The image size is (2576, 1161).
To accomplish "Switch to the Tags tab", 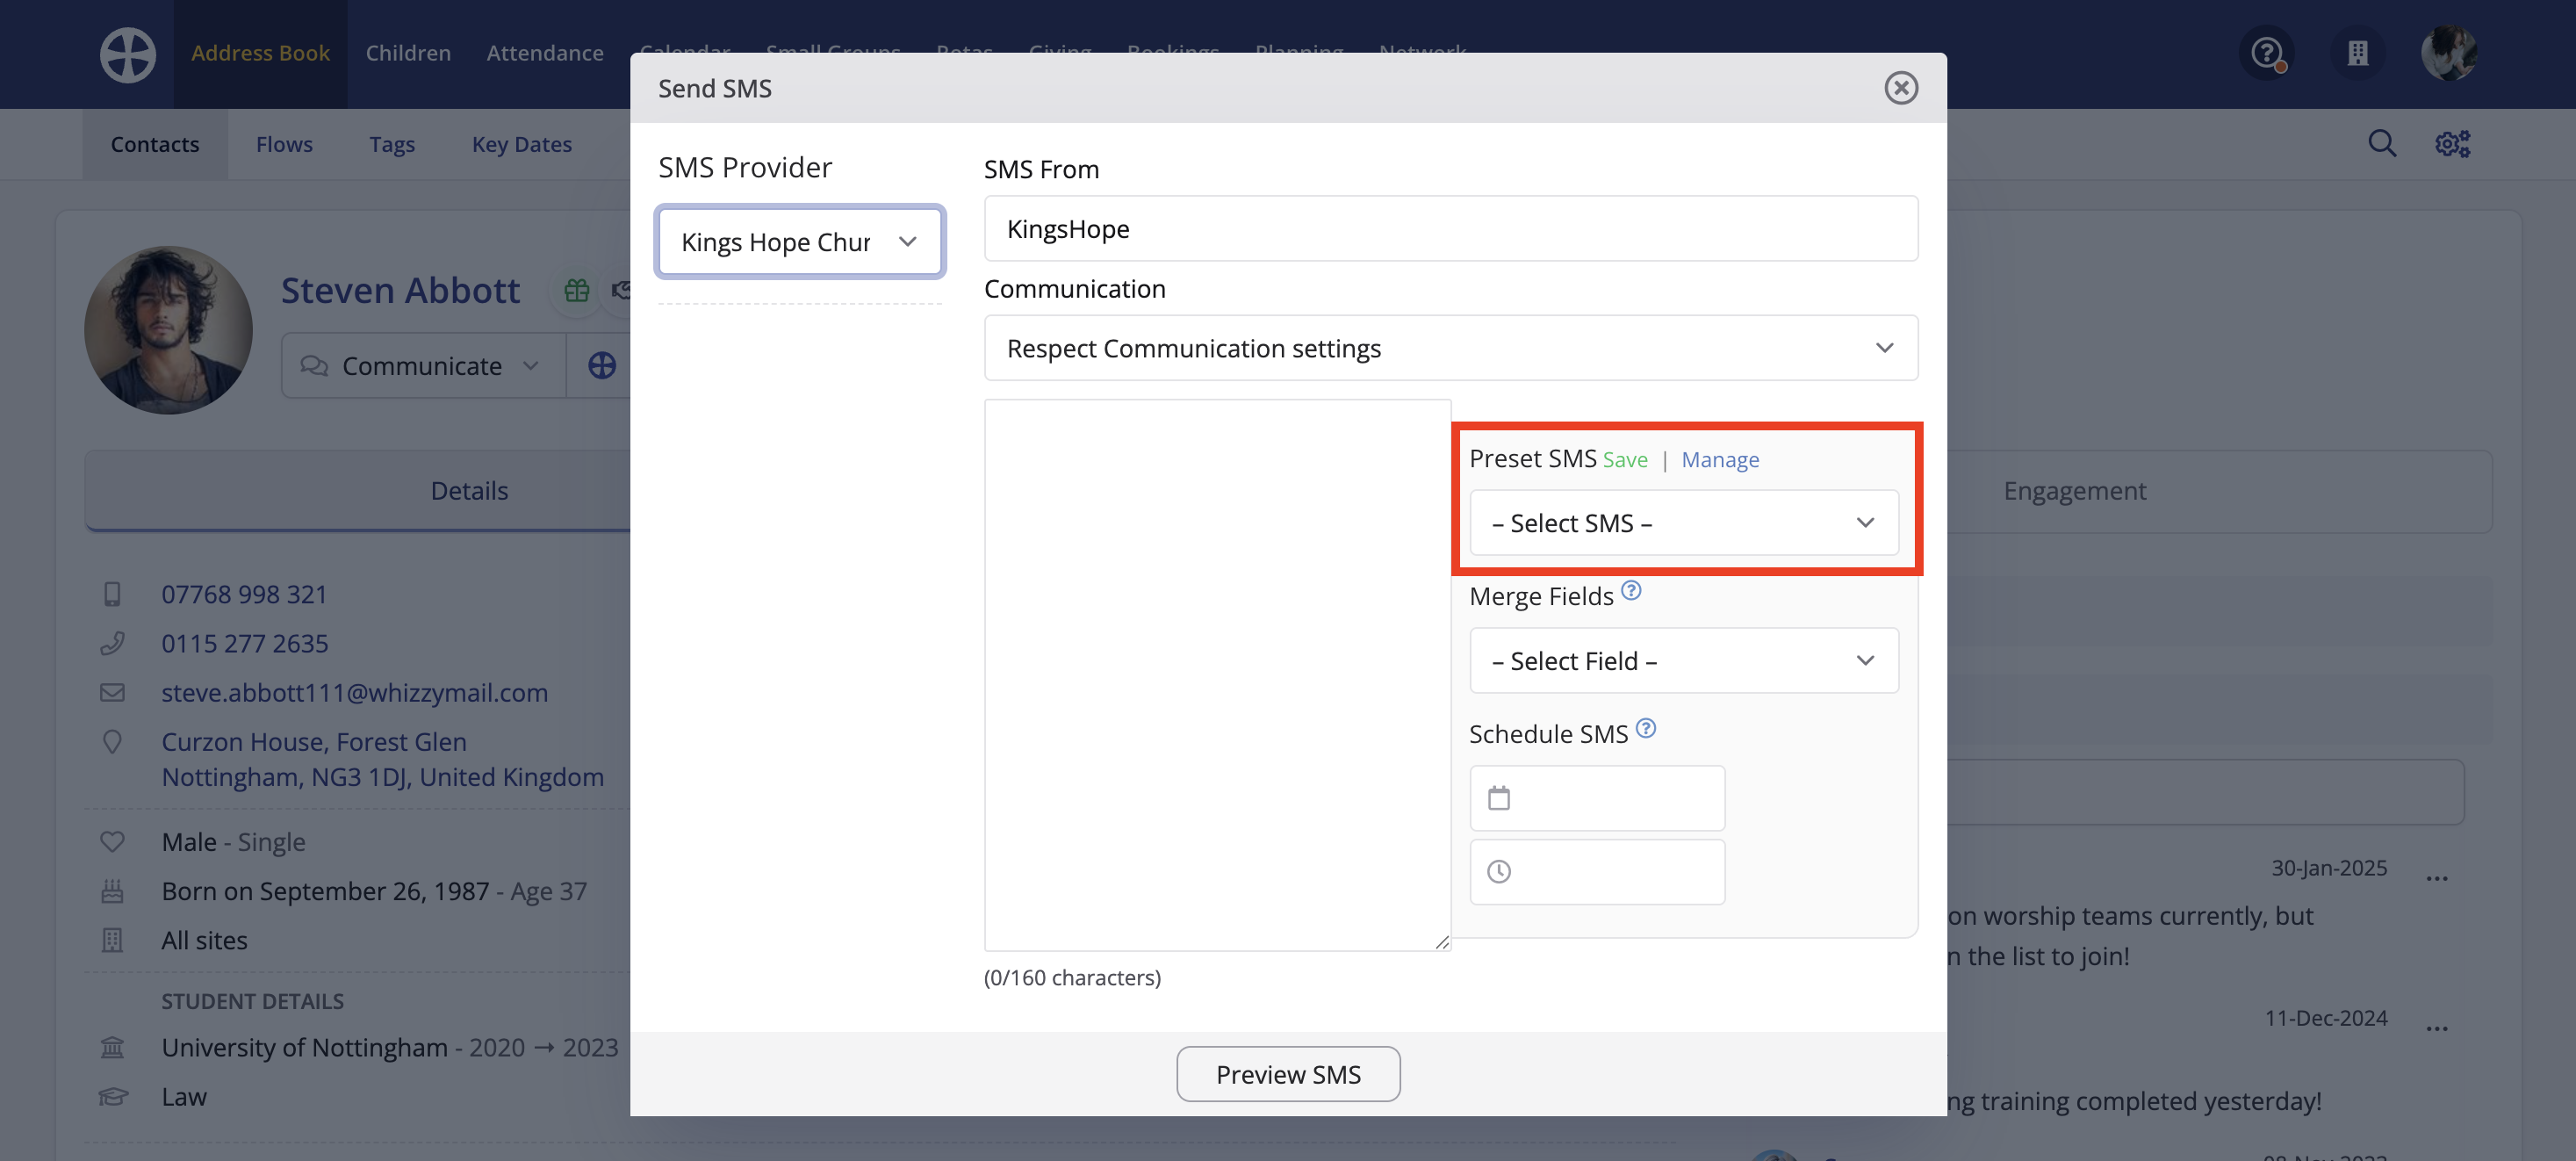I will tap(392, 144).
